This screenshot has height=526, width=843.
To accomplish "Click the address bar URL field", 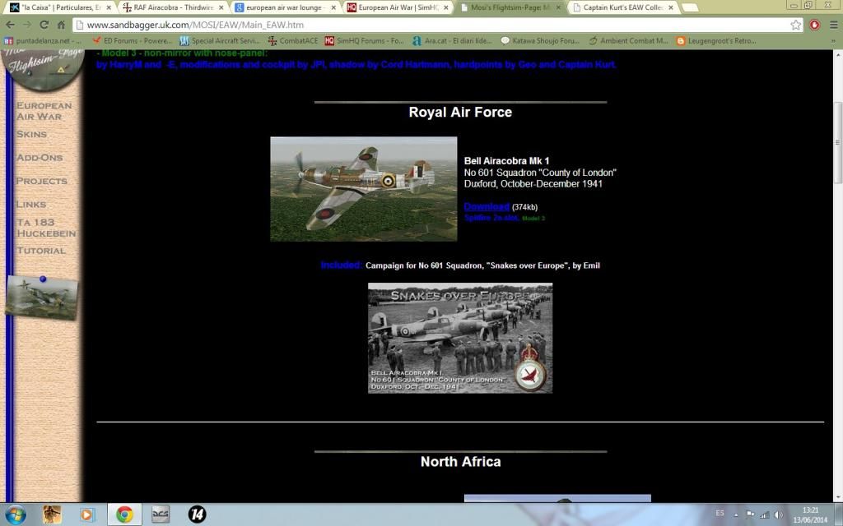I will click(x=436, y=25).
